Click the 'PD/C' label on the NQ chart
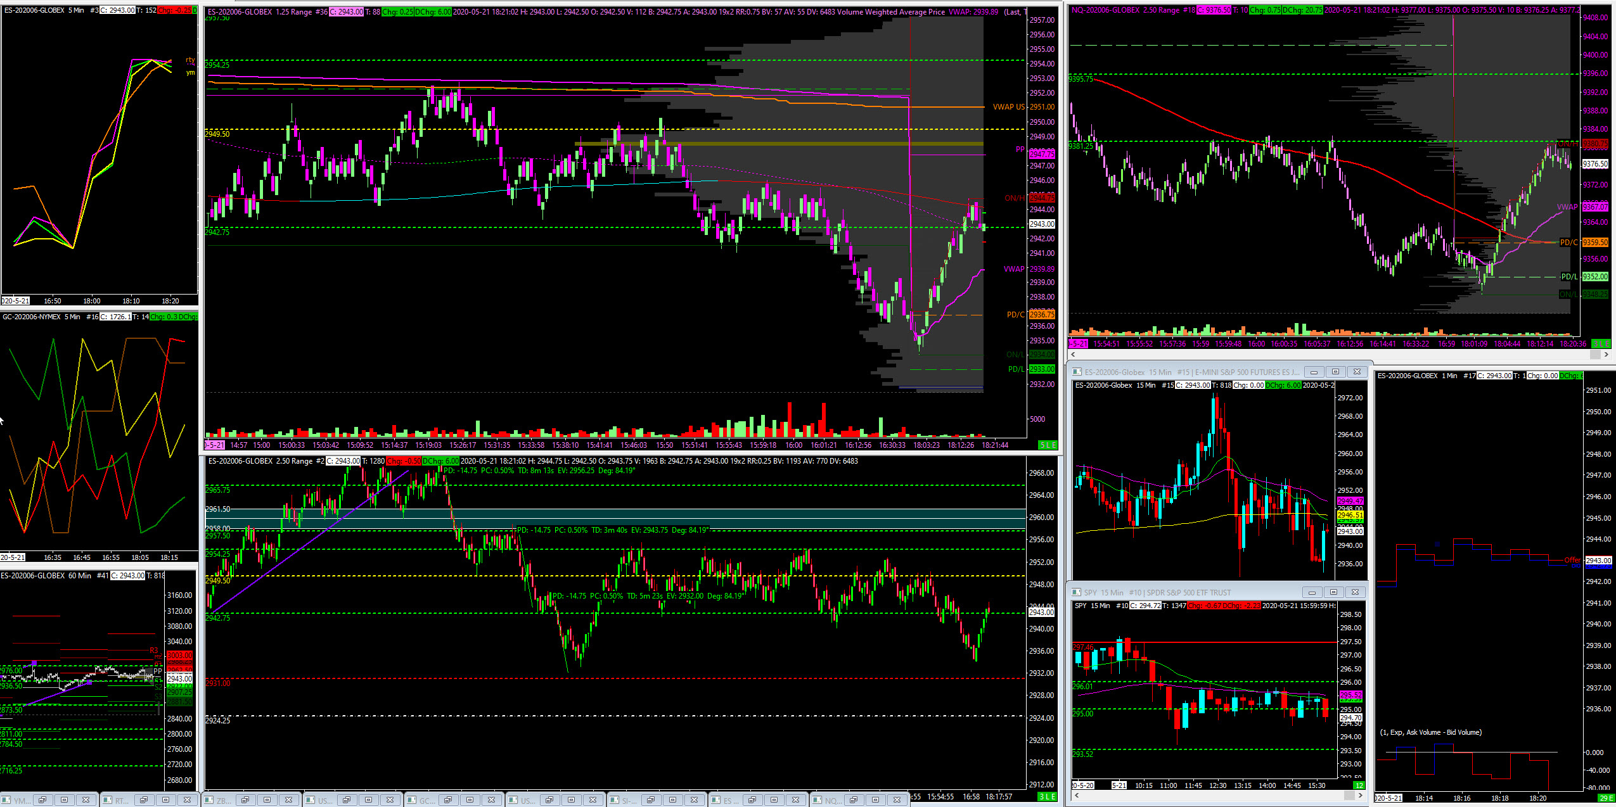 point(1569,243)
